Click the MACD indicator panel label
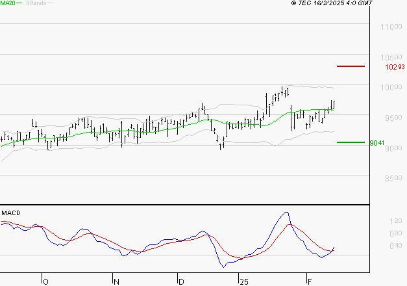 click(10, 213)
